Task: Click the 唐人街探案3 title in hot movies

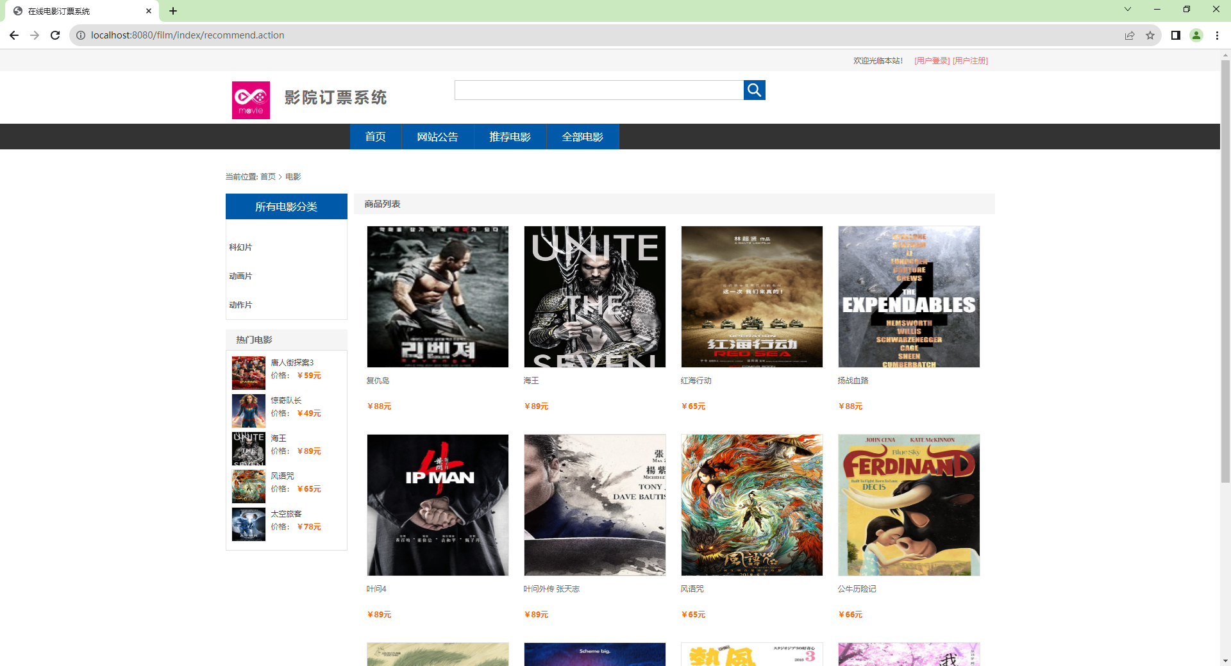Action: click(x=292, y=363)
